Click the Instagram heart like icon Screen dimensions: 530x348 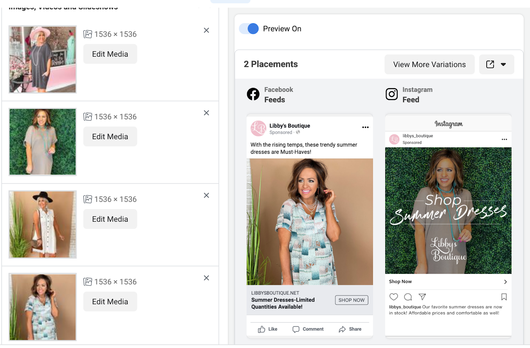click(x=394, y=297)
